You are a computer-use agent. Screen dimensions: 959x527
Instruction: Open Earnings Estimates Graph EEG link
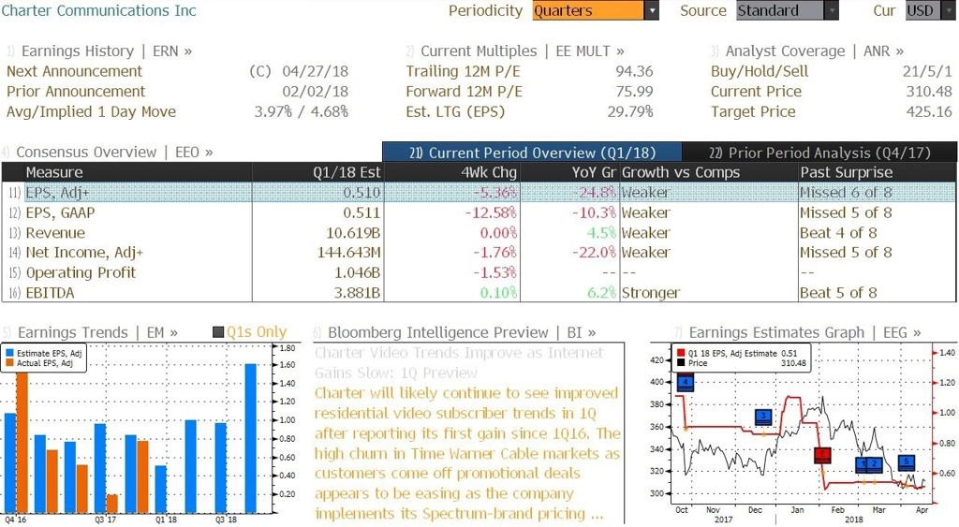click(797, 332)
